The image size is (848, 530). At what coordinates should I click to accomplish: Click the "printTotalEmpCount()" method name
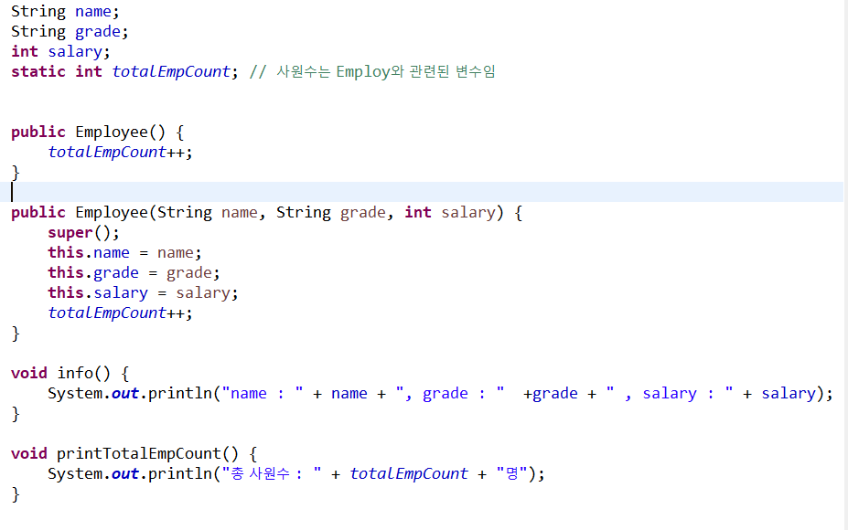[x=147, y=453]
